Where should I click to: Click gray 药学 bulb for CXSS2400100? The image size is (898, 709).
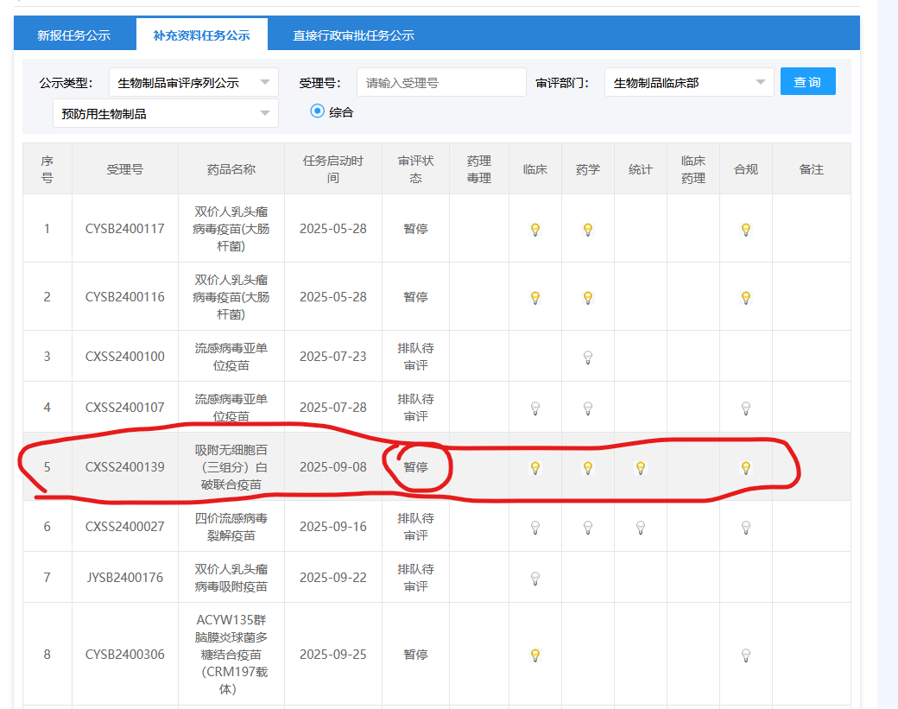point(588,358)
